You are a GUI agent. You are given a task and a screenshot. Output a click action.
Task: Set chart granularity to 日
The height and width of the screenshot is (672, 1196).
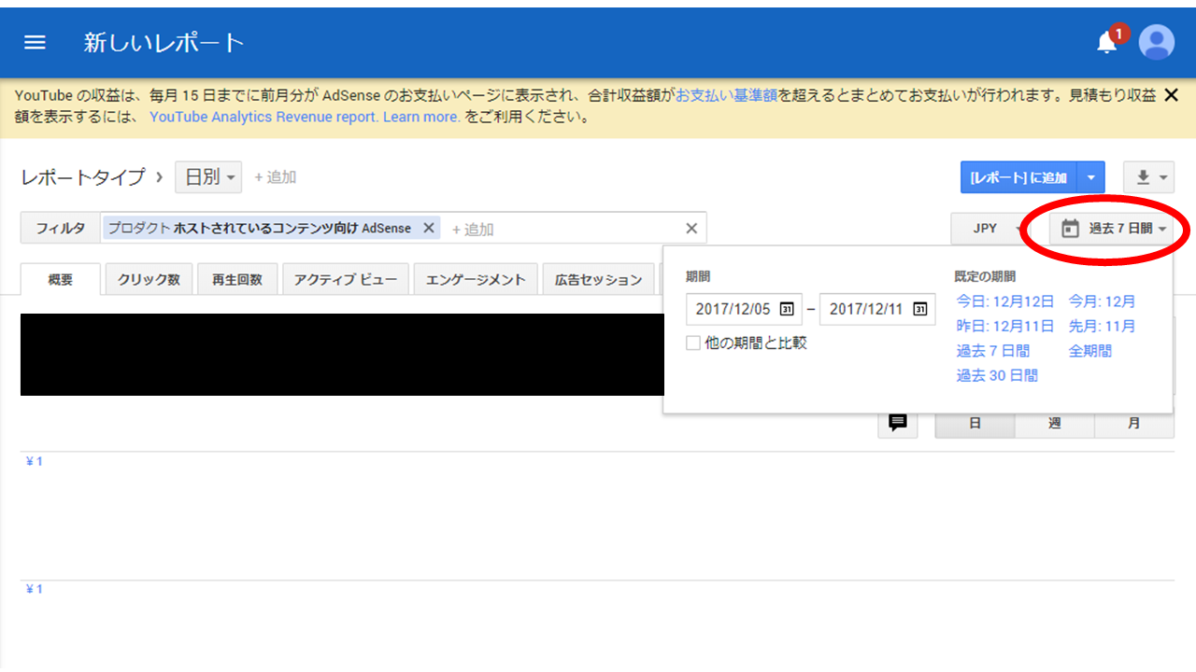[975, 423]
